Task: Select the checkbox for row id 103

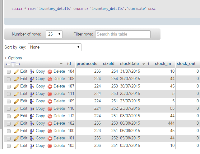Action: point(9,146)
